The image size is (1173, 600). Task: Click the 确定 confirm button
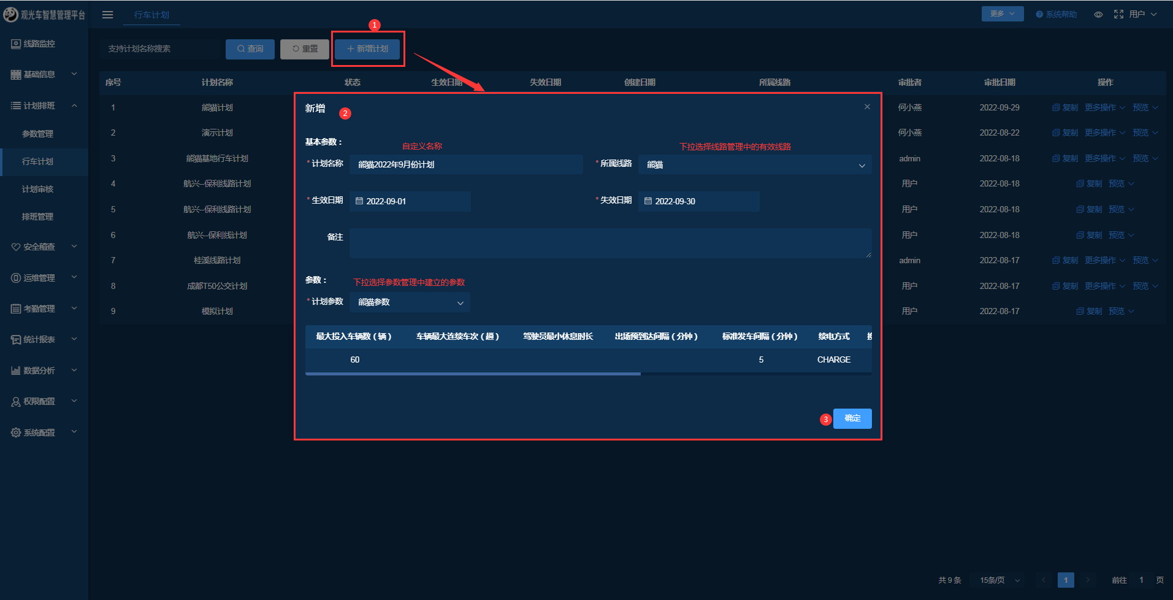click(x=852, y=418)
